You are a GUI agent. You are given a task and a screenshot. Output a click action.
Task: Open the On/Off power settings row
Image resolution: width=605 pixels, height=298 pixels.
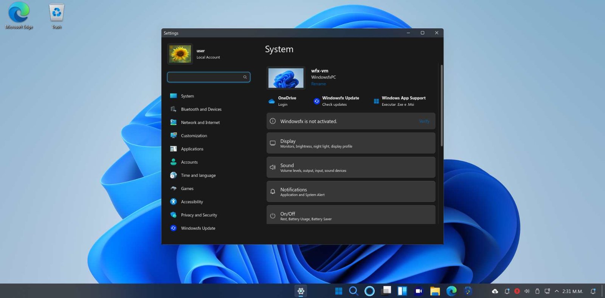coord(351,215)
